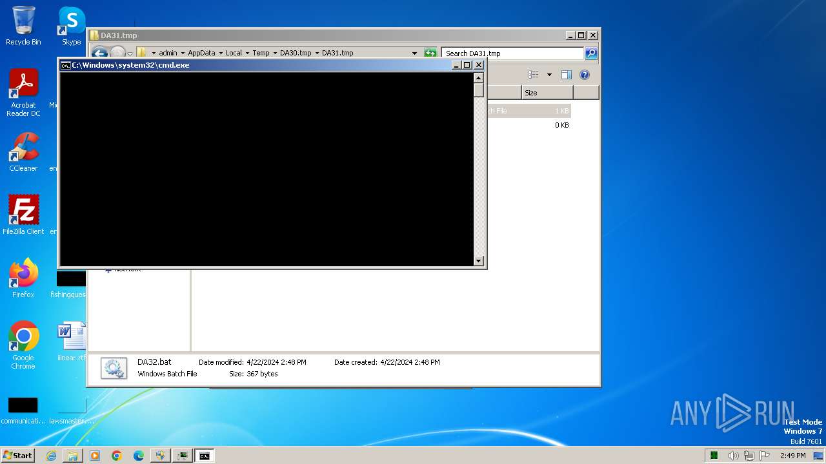The width and height of the screenshot is (826, 464).
Task: Open the Start menu
Action: coord(18,456)
